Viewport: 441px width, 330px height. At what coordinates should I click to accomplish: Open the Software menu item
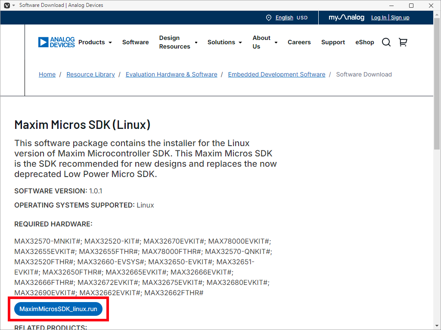[135, 42]
